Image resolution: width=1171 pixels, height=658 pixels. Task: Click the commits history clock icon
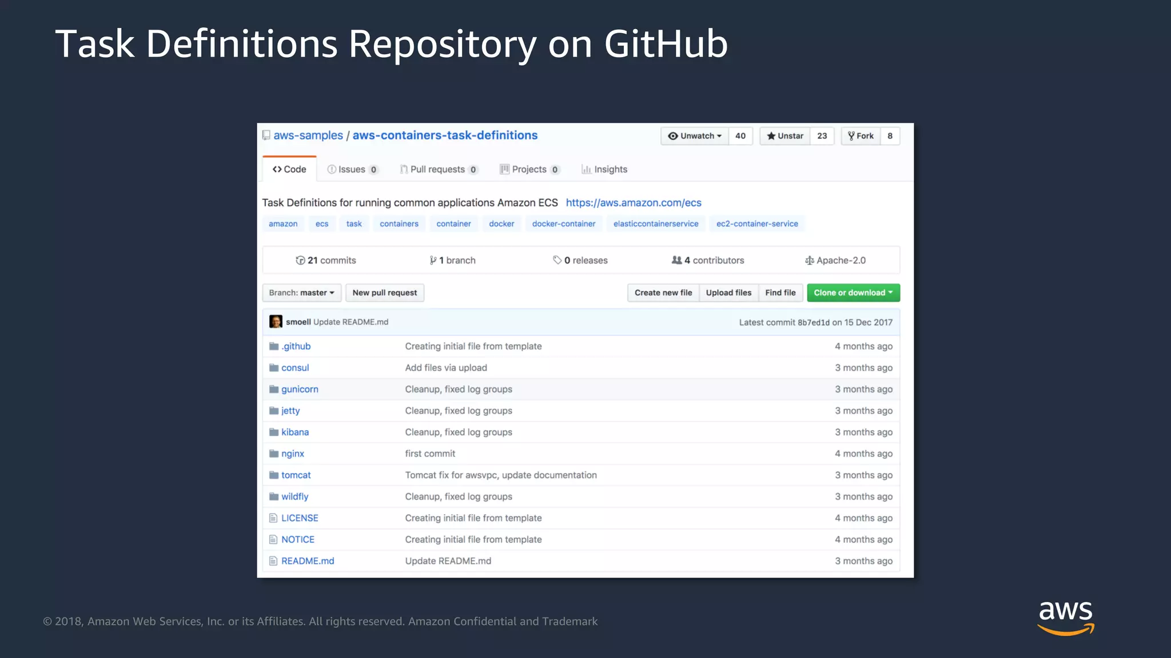point(300,260)
